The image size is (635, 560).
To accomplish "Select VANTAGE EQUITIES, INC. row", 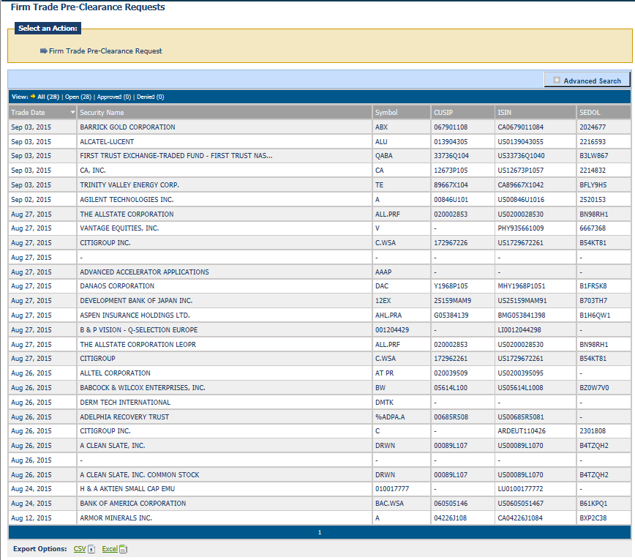I will (320, 228).
